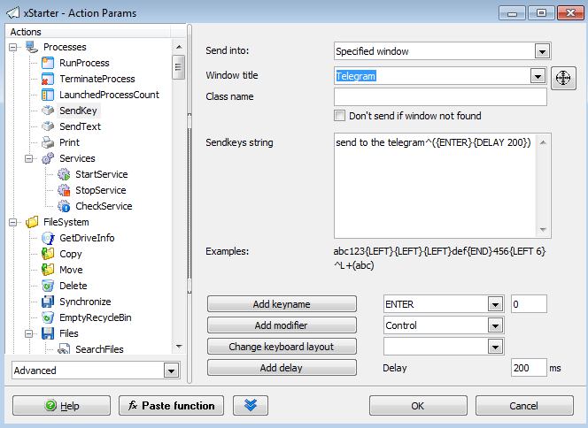Click the SendKey action icon
This screenshot has height=428, width=588.
point(48,111)
